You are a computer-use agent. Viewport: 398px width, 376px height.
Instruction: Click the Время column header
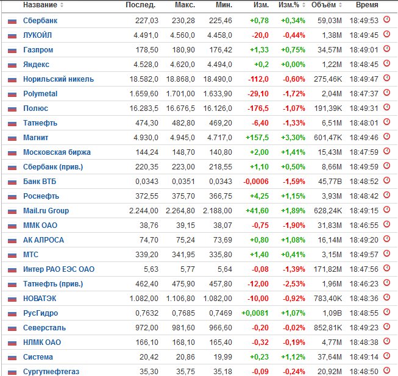pos(367,5)
